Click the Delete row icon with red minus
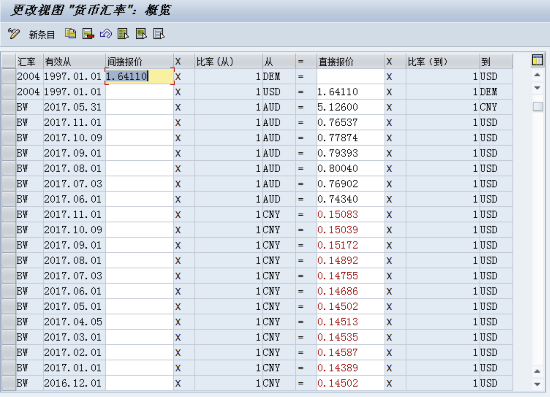Image resolution: width=550 pixels, height=397 pixels. pyautogui.click(x=88, y=34)
